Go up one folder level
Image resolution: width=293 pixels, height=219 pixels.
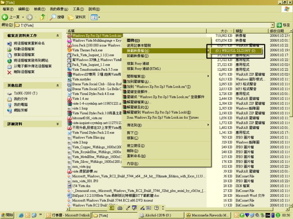(42, 17)
